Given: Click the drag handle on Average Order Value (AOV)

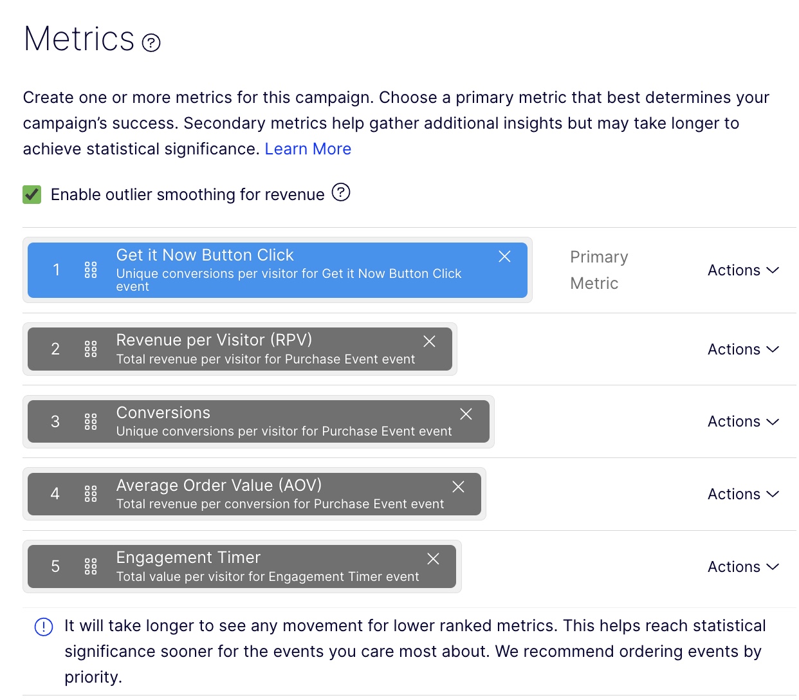Looking at the screenshot, I should click(91, 494).
